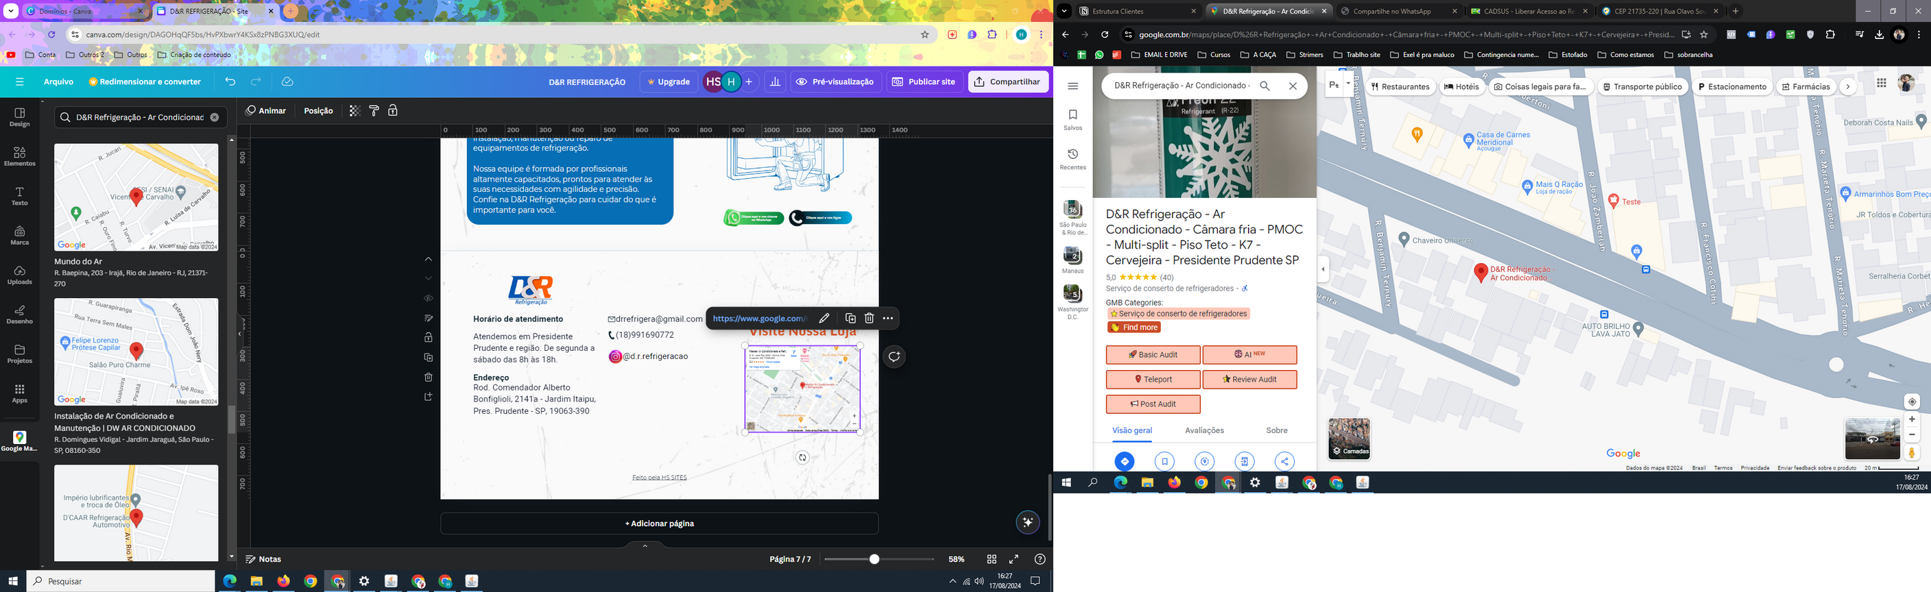Open more options on floating toolbar
Screen dimensions: 1931x592
888,319
